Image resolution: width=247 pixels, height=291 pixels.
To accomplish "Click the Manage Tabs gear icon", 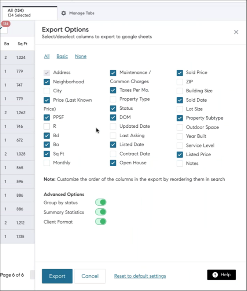I will click(x=64, y=13).
